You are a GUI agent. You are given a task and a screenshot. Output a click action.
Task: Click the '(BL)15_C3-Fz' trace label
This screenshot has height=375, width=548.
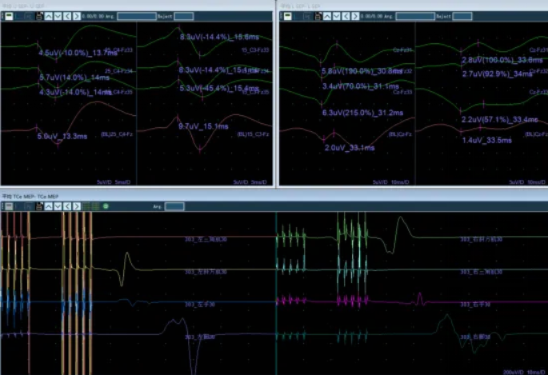[x=253, y=134]
